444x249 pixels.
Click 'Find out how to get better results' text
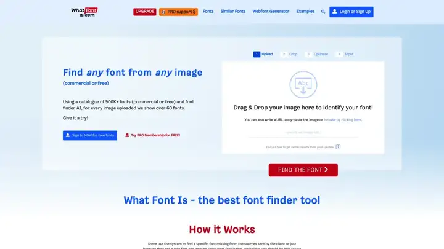pos(300,147)
